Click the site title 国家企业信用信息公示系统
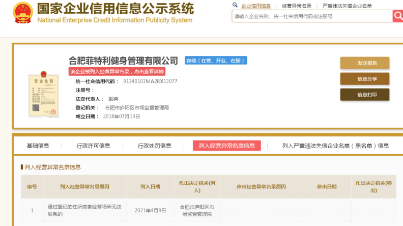Viewport: 403px width, 226px height. (116, 9)
